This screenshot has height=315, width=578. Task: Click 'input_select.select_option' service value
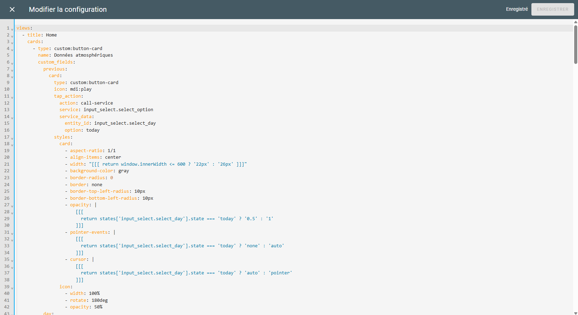tap(118, 110)
